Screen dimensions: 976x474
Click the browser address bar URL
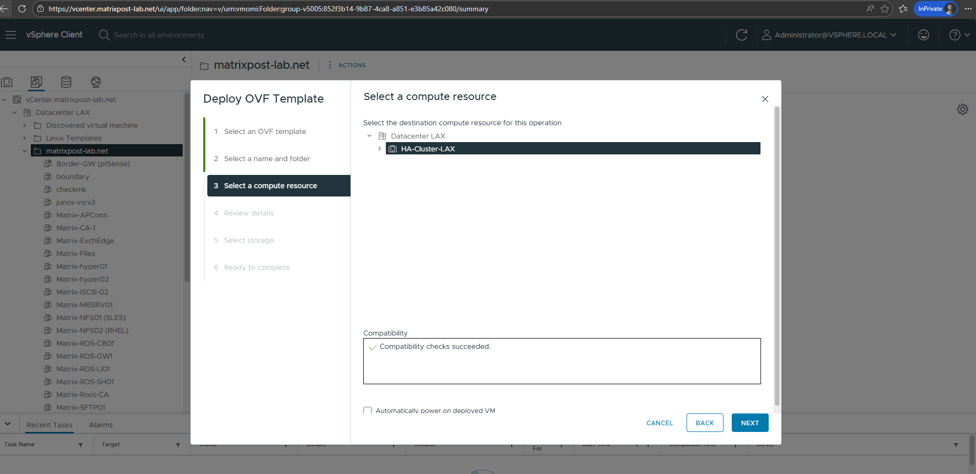pos(268,9)
